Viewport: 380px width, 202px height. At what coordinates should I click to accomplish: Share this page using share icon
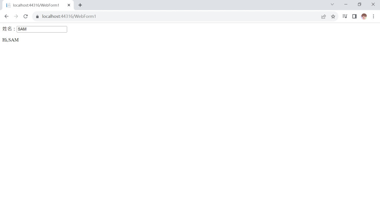click(x=324, y=16)
